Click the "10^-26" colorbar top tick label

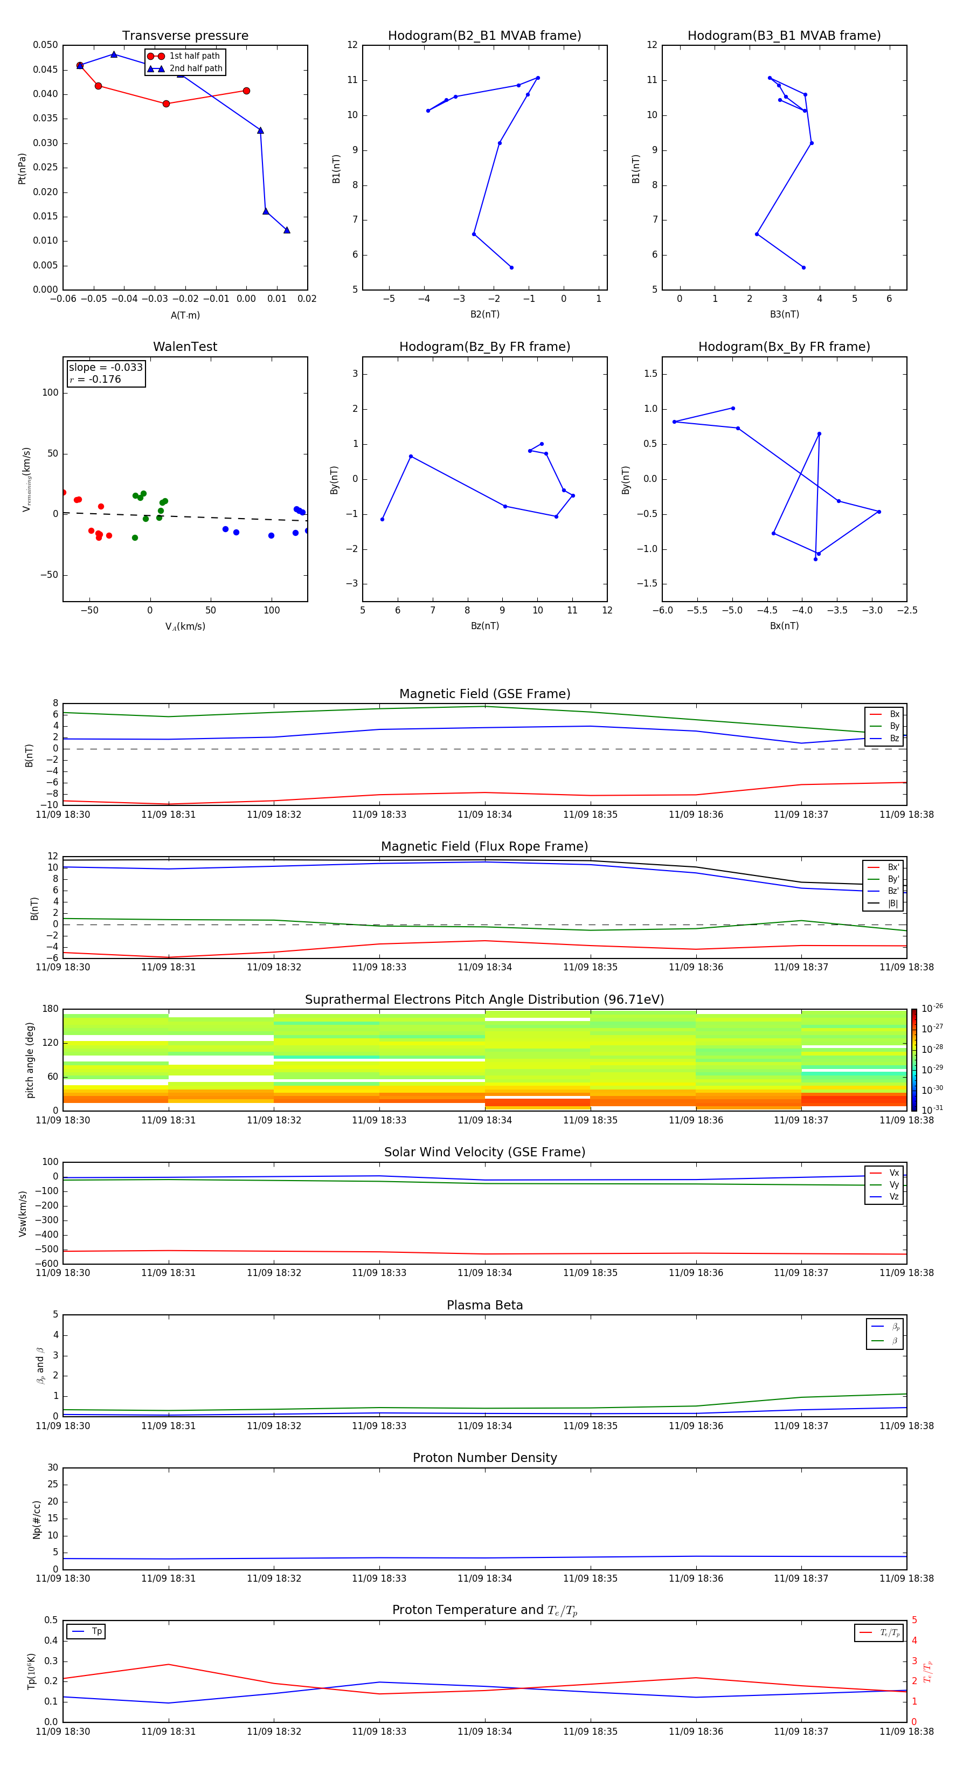click(x=932, y=1008)
